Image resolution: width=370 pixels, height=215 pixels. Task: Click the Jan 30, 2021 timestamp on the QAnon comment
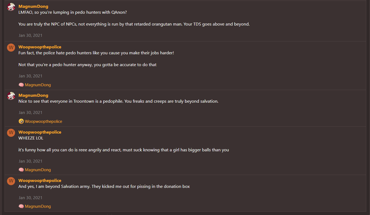pyautogui.click(x=30, y=35)
